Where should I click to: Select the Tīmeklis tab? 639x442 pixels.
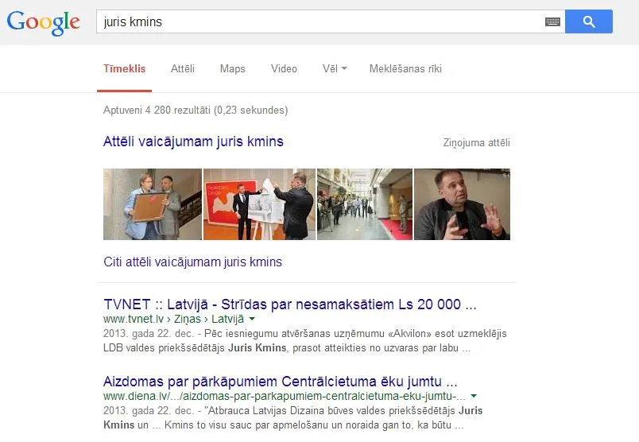click(124, 68)
